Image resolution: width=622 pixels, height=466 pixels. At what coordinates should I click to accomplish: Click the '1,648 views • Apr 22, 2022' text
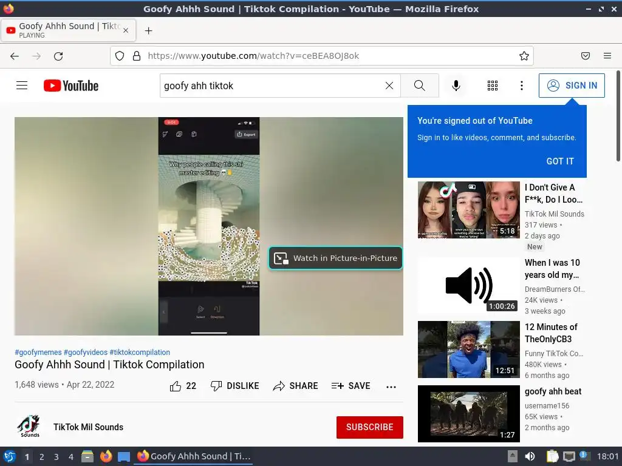tap(64, 385)
